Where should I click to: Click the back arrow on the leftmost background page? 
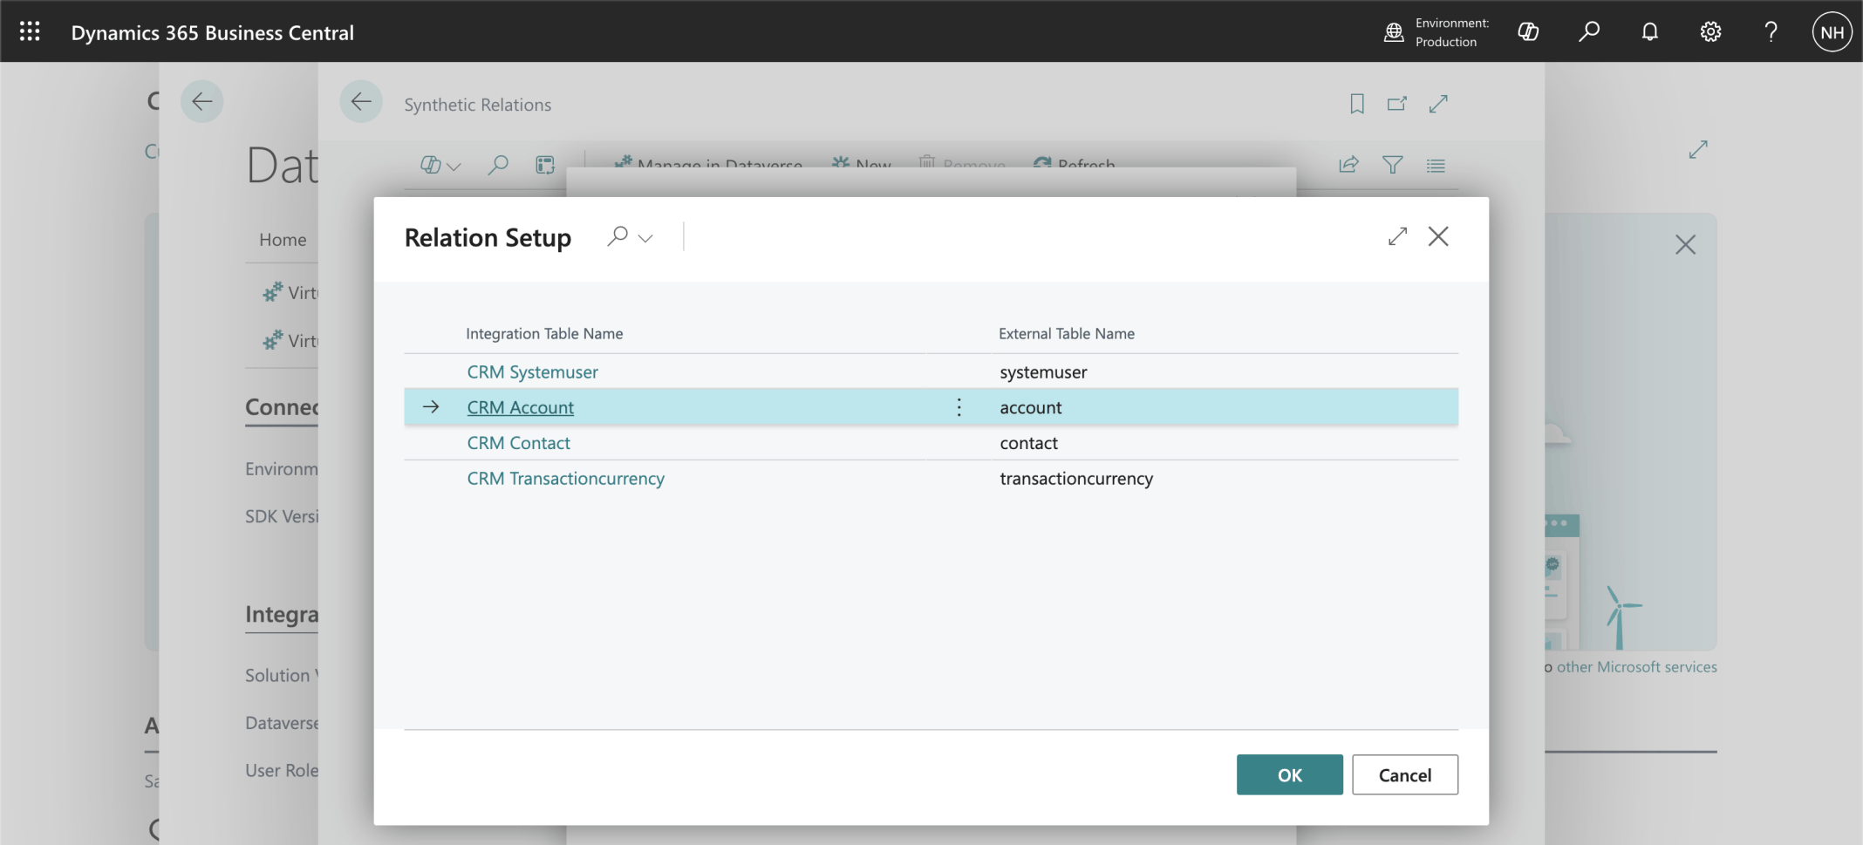click(202, 102)
